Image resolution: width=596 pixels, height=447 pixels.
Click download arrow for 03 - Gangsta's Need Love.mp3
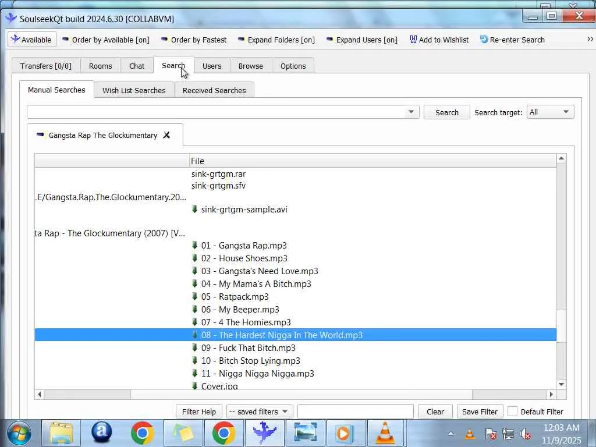[x=194, y=271]
